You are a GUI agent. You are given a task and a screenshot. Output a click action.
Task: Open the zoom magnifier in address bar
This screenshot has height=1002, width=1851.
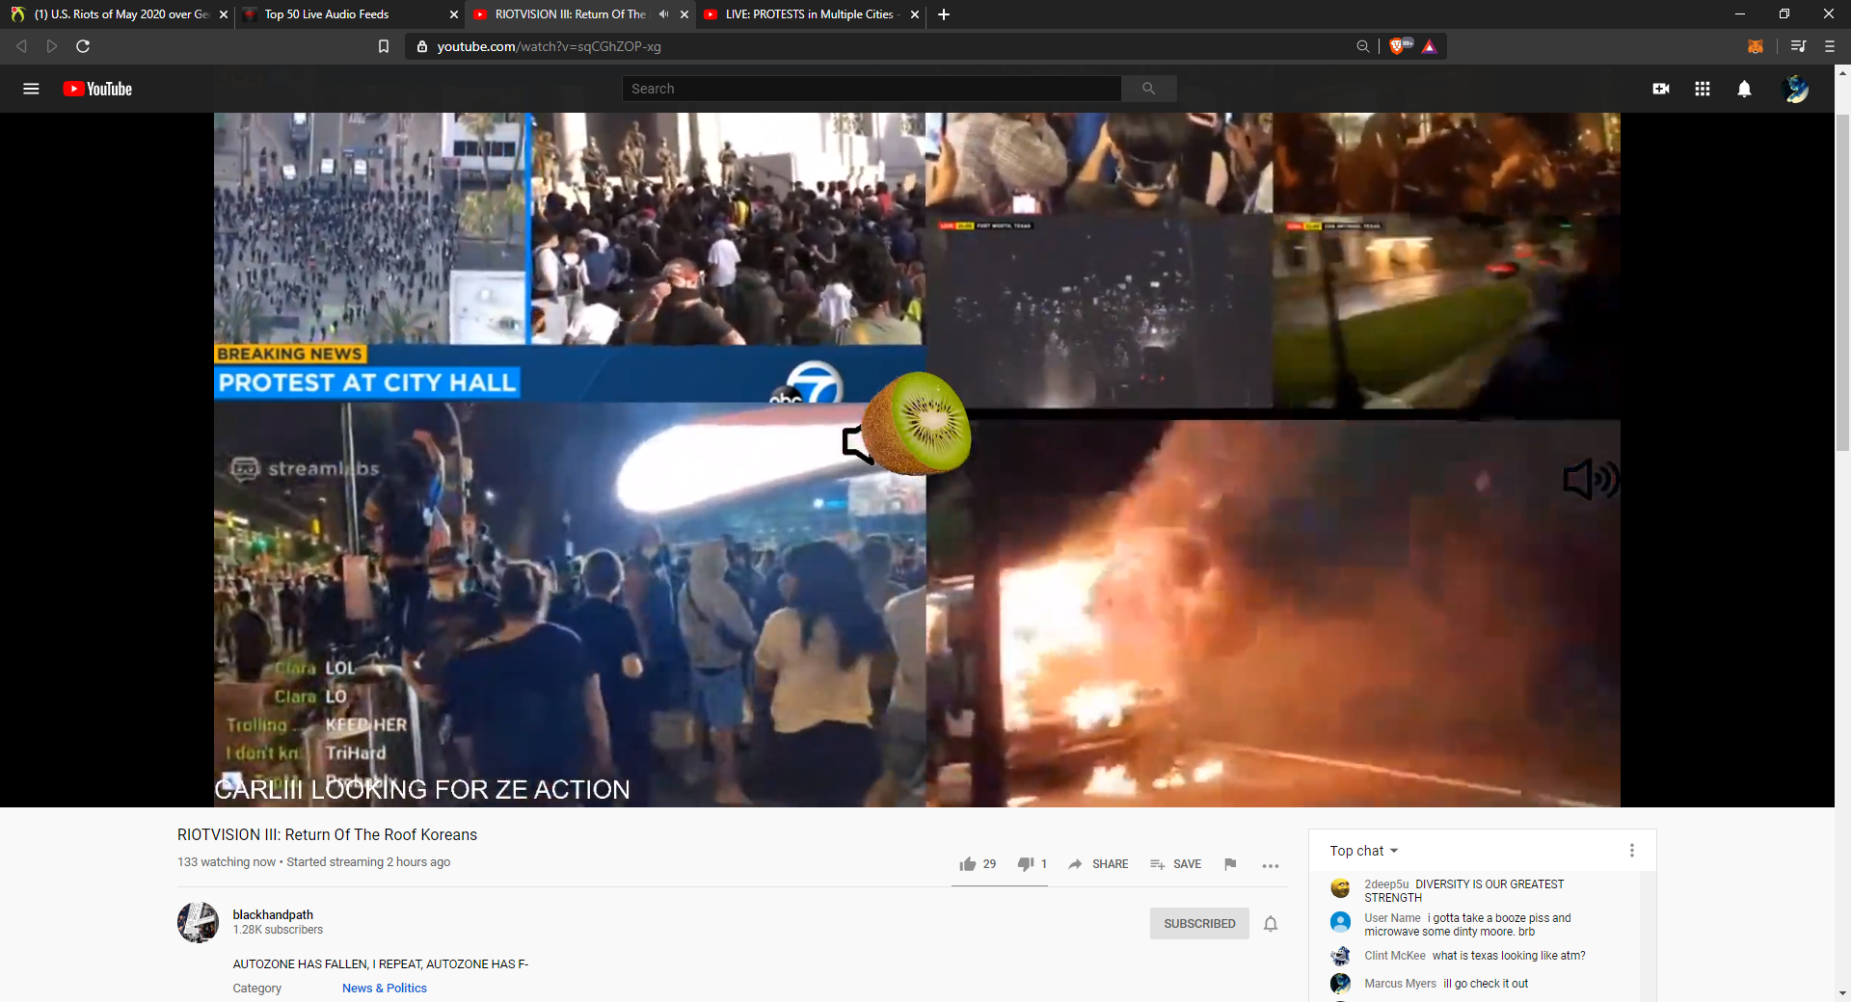pos(1362,46)
